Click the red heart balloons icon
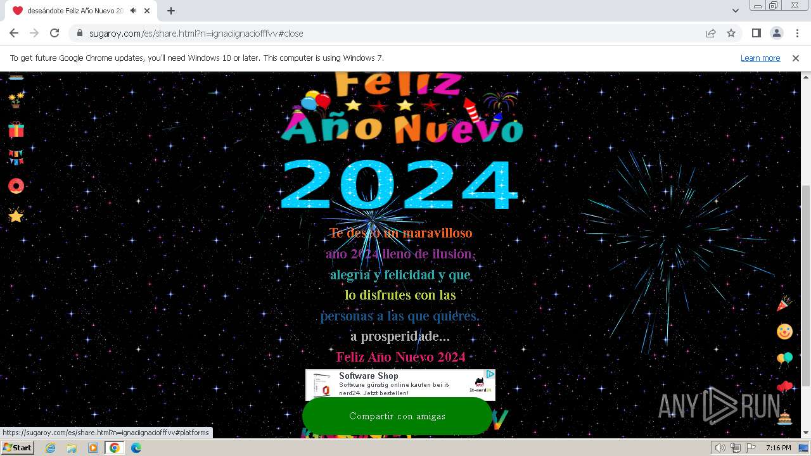Screen dimensions: 811x456 [x=784, y=388]
